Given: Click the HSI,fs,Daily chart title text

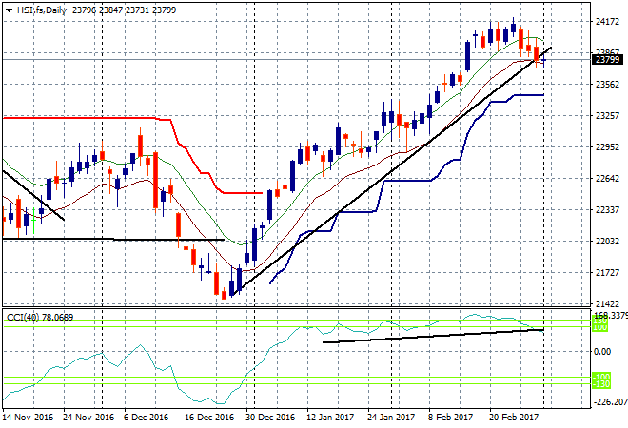Looking at the screenshot, I should tap(42, 10).
